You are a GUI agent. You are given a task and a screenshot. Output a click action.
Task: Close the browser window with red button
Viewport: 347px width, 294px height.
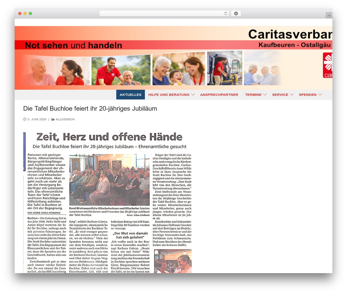pyautogui.click(x=20, y=14)
